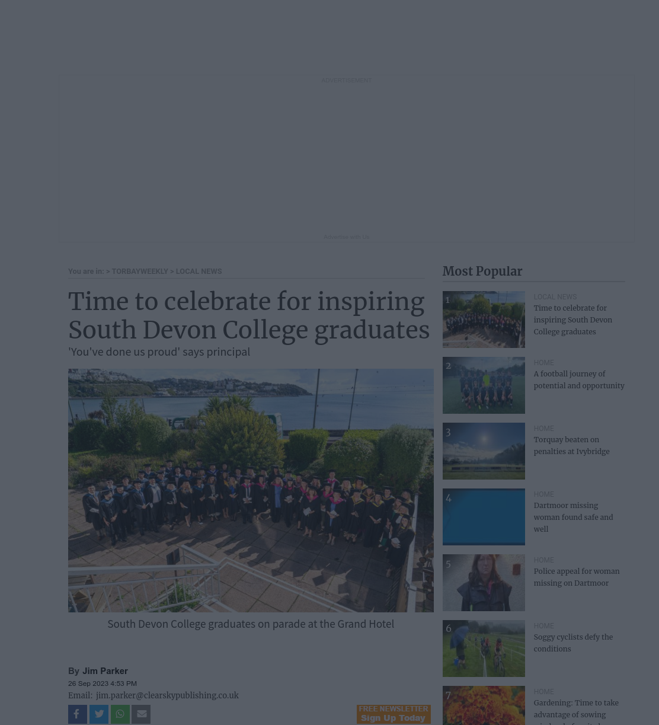The image size is (659, 725).
Task: Click jim.parker email address link
Action: [x=167, y=695]
